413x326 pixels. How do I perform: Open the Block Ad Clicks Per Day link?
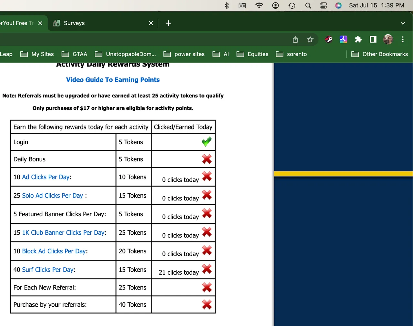point(54,251)
